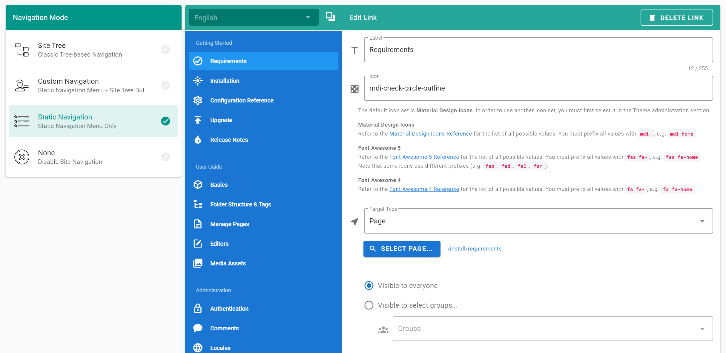Viewport: 726px width, 353px height.
Task: Click the Static Navigation icon
Action: [22, 121]
